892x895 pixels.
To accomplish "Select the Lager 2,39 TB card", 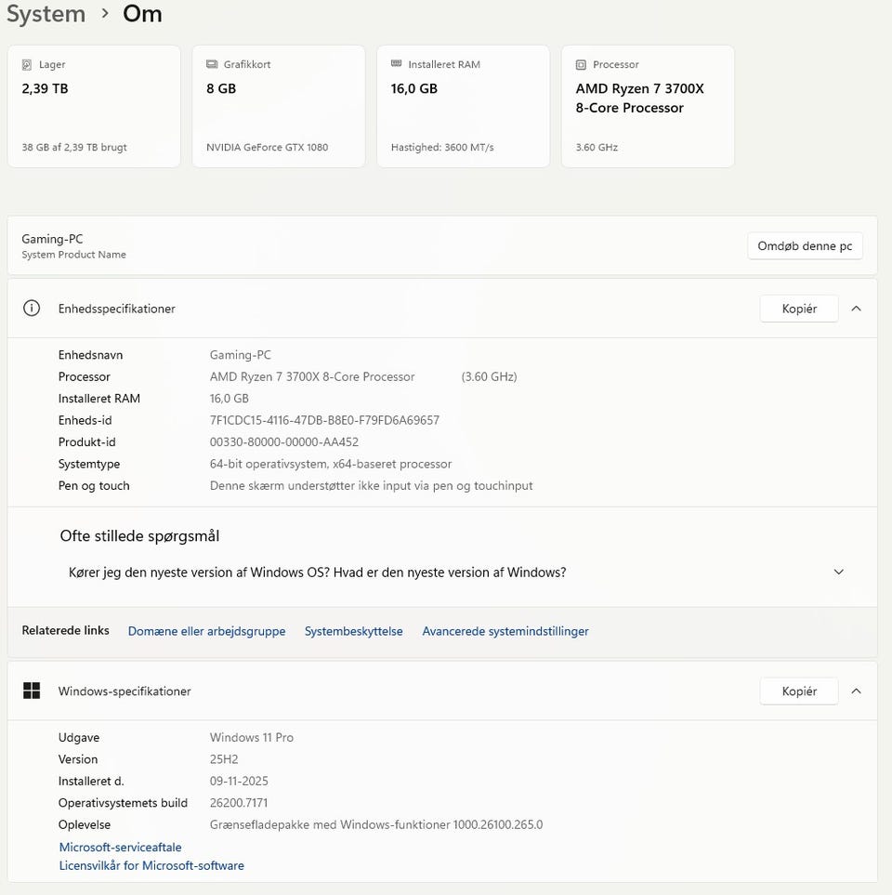I will coord(94,106).
